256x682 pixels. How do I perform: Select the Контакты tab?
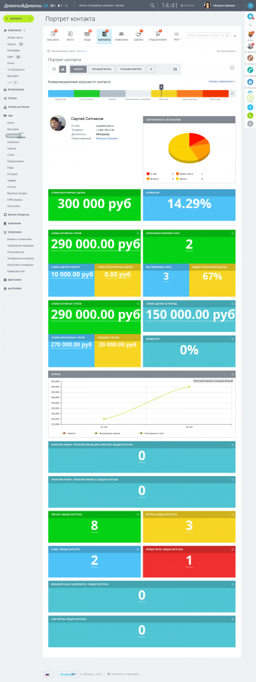104,35
